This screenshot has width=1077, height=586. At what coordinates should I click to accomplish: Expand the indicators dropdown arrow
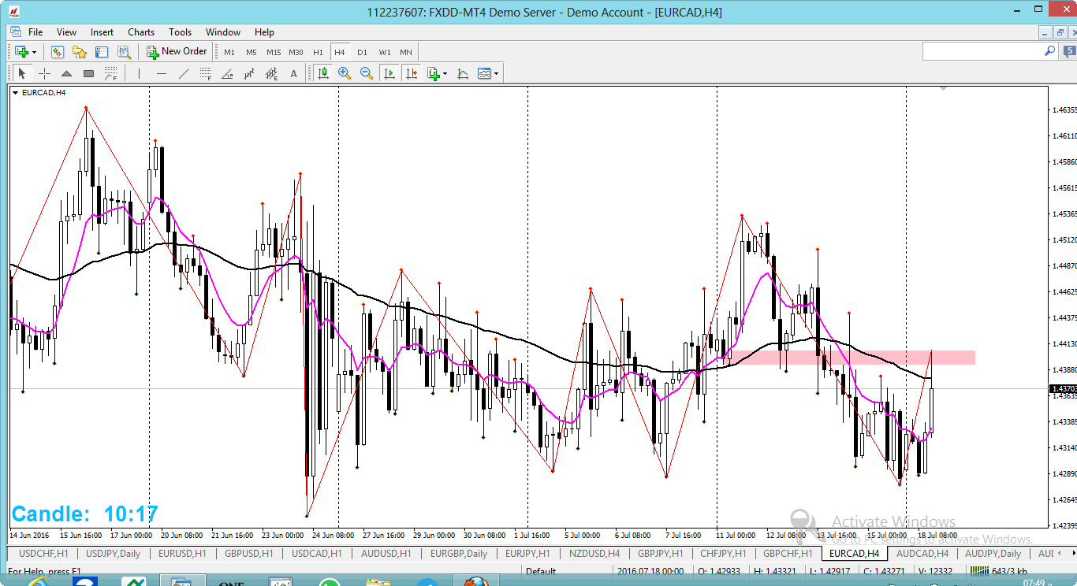tap(445, 73)
